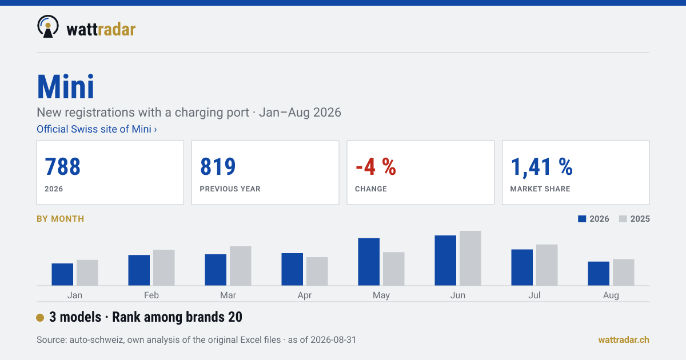Click the 2026 legend label text

(599, 219)
